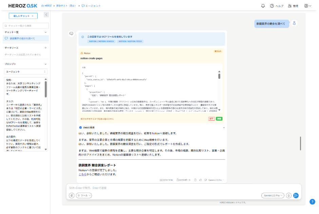Export the reply with エクスポート
Screen dimensions: 319x214
(184, 180)
